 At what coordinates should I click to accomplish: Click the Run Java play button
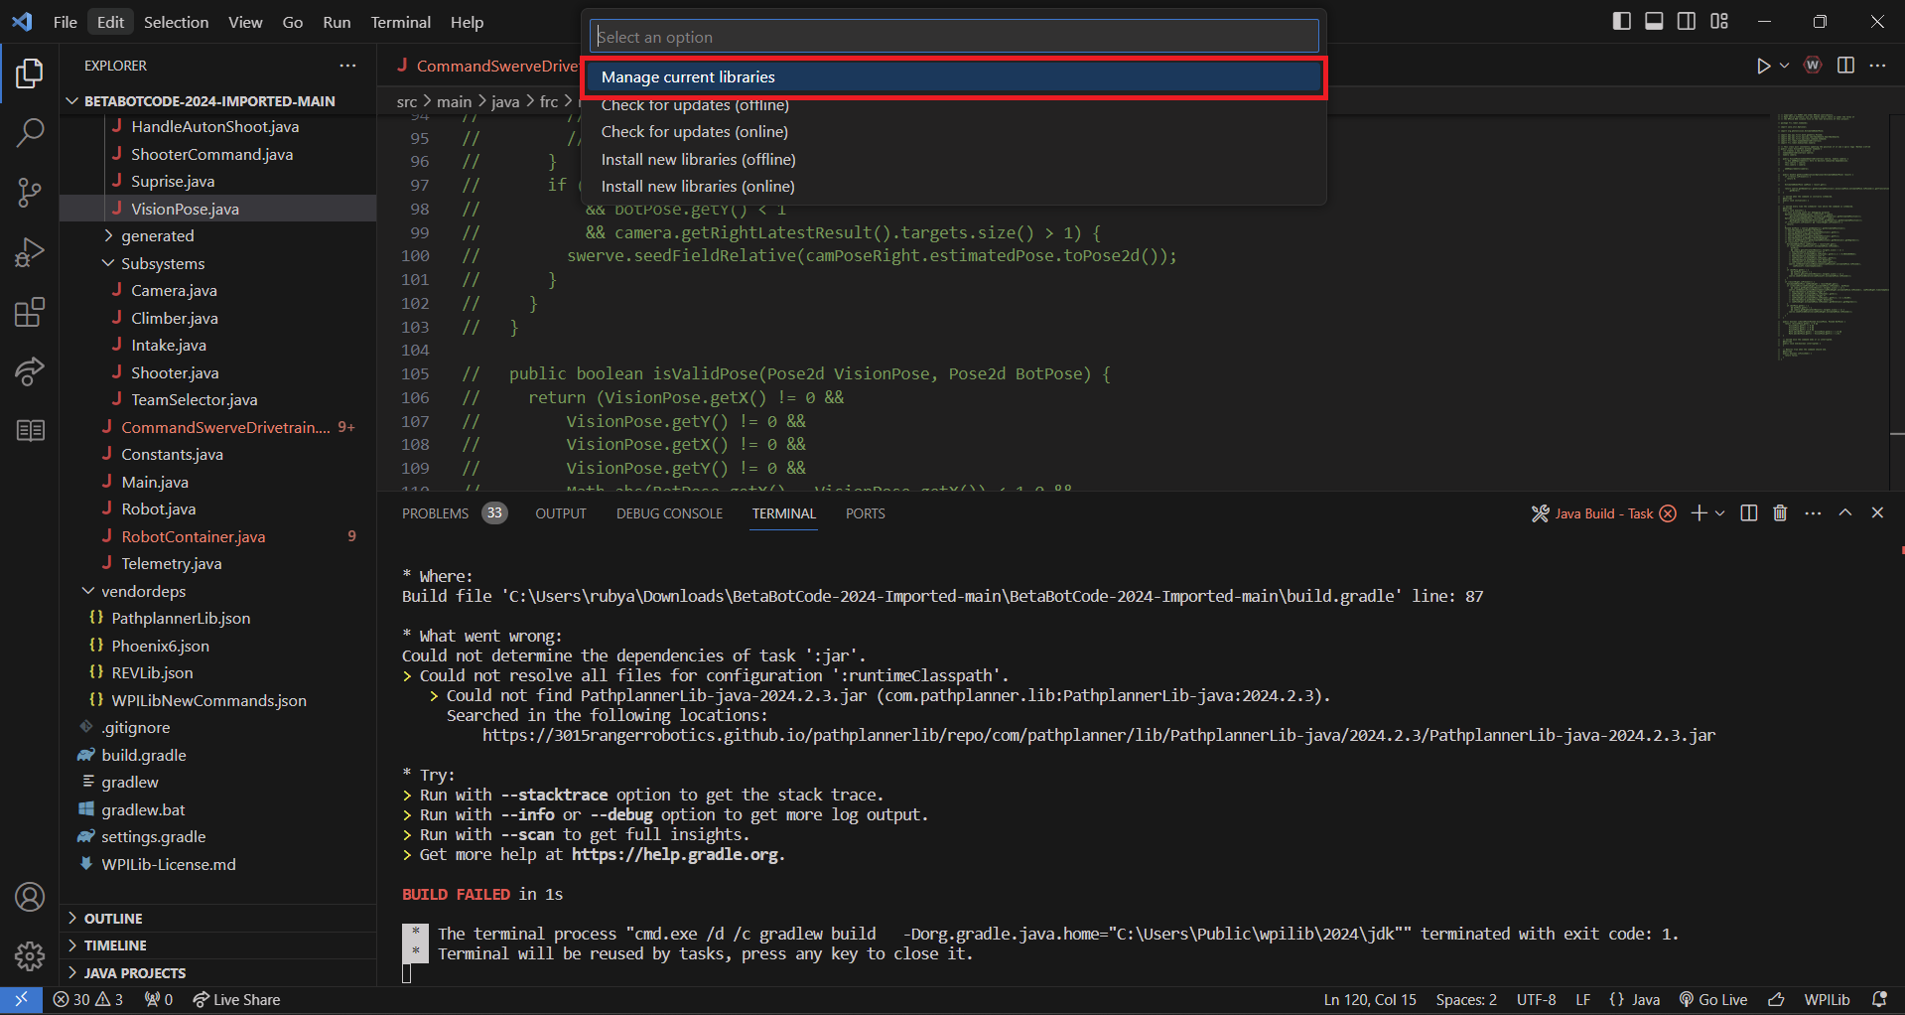pos(1763,66)
